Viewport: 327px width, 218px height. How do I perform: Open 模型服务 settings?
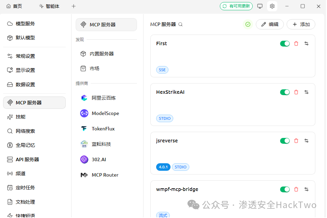34,24
